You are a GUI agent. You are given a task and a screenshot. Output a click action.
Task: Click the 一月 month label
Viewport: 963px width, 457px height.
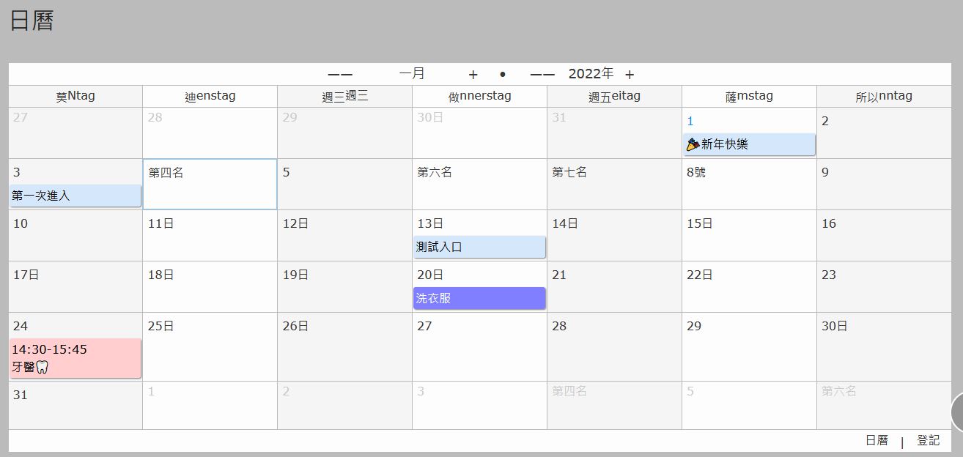coord(412,74)
